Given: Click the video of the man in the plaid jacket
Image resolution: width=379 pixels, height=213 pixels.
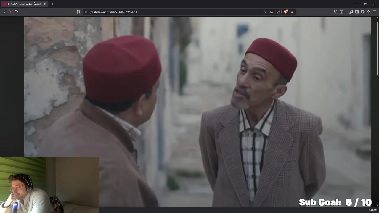Looking at the screenshot, I should click(197, 112).
